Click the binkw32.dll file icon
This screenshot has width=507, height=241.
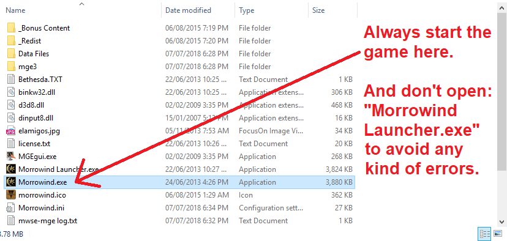11,92
